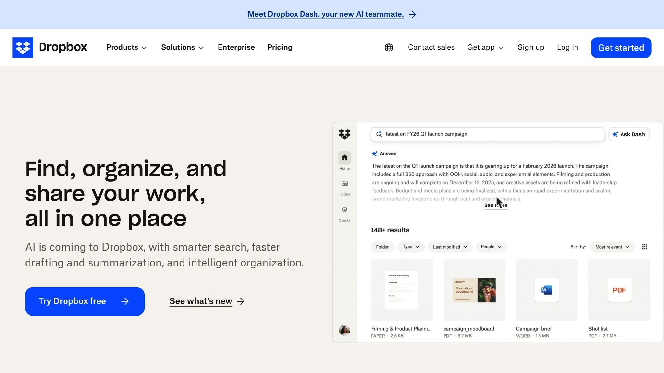664x373 pixels.
Task: Toggle the Folder filter pill
Action: pyautogui.click(x=382, y=247)
